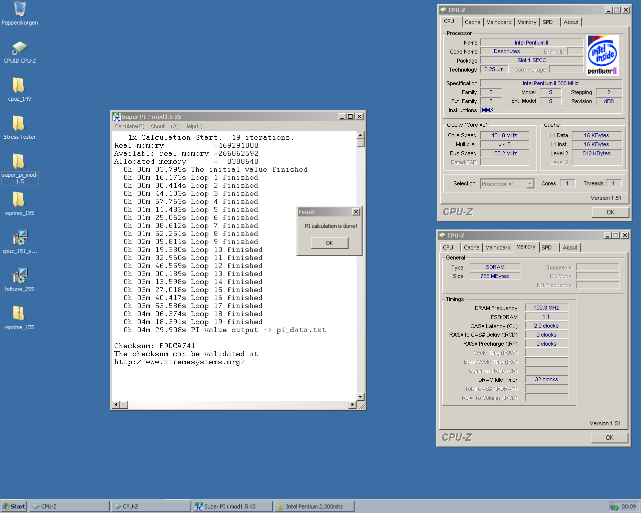Viewport: 641px width, 513px height.
Task: Select the Stress Tester folder icon
Action: pos(19,123)
